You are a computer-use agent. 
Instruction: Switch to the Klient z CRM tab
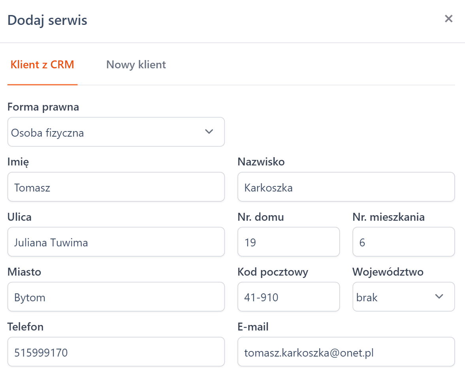click(x=42, y=65)
